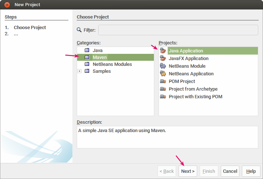Click the Samples category folder icon
The image size is (263, 179).
87,71
